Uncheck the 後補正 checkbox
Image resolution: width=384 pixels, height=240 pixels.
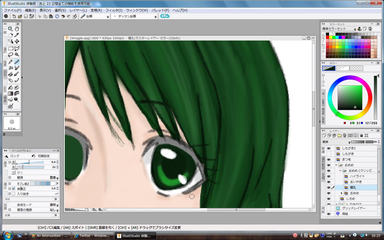[x=14, y=189]
